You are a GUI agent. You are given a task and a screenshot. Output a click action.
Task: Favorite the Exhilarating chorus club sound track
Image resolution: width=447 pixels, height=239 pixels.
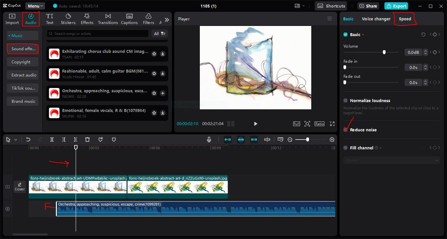point(154,54)
